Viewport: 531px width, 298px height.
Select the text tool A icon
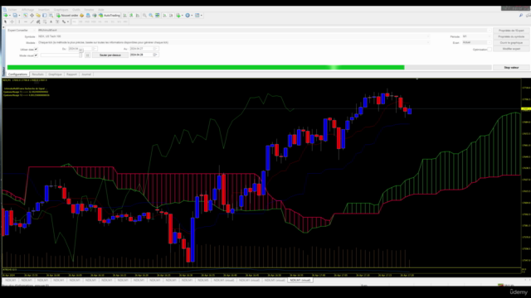[51, 22]
